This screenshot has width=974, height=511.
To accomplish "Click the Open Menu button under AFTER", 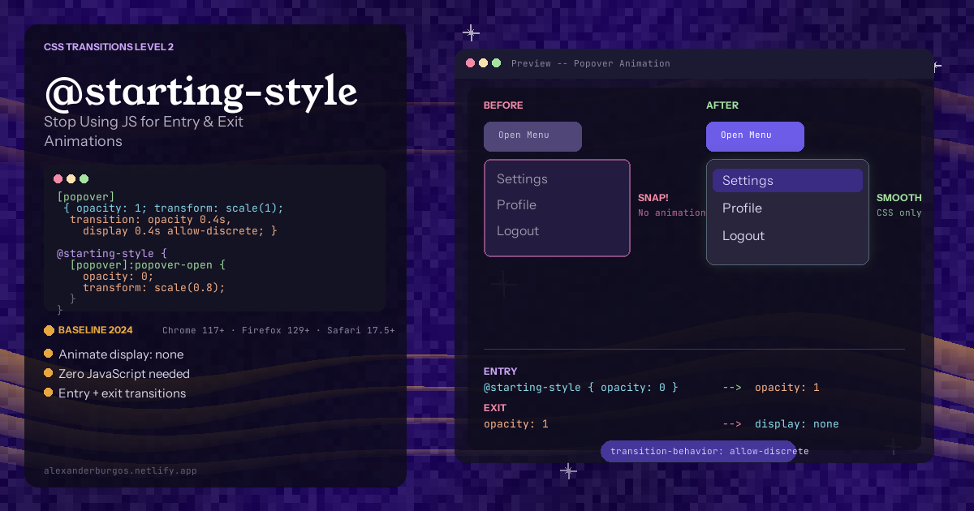I will [755, 136].
